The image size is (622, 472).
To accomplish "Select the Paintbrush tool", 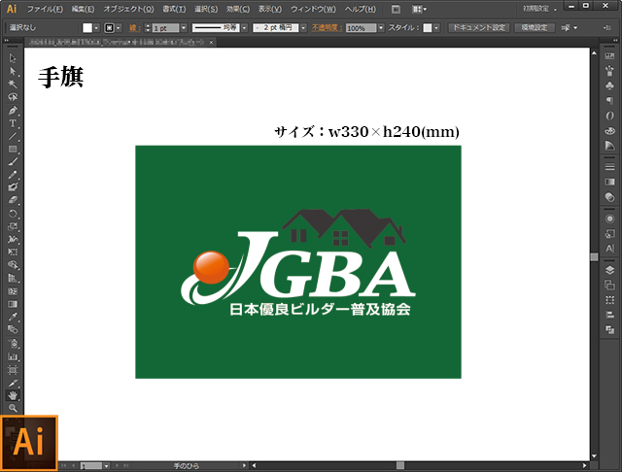I will tap(13, 161).
